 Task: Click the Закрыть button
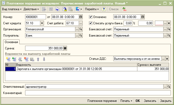tap(166, 101)
